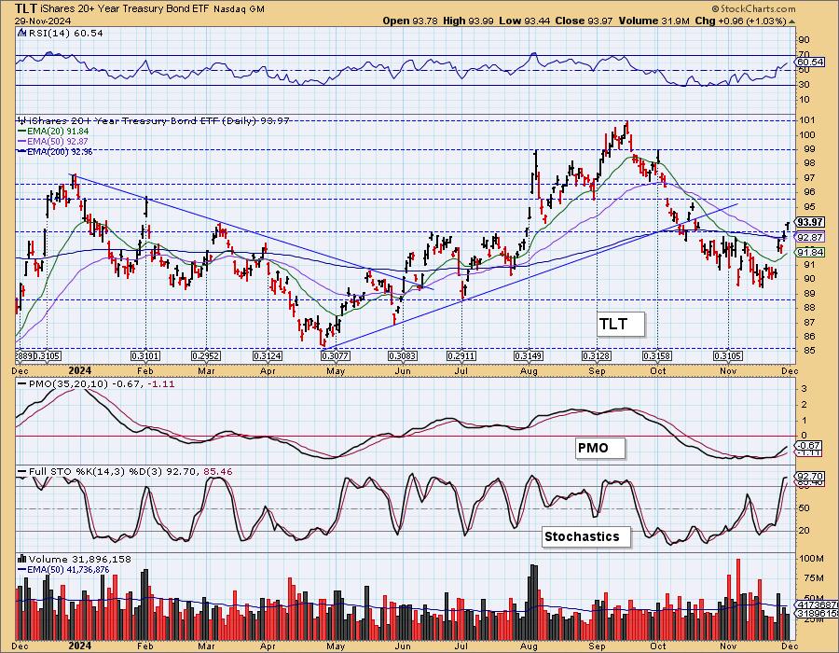Screen dimensions: 839x653
Task: Click the Stochastics annotation box
Action: pyautogui.click(x=586, y=536)
